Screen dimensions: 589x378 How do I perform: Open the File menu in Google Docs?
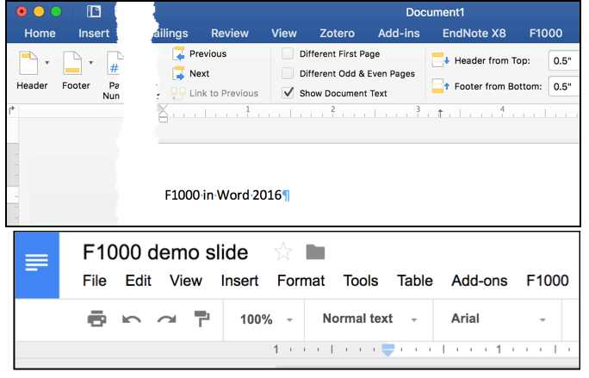[x=94, y=281]
